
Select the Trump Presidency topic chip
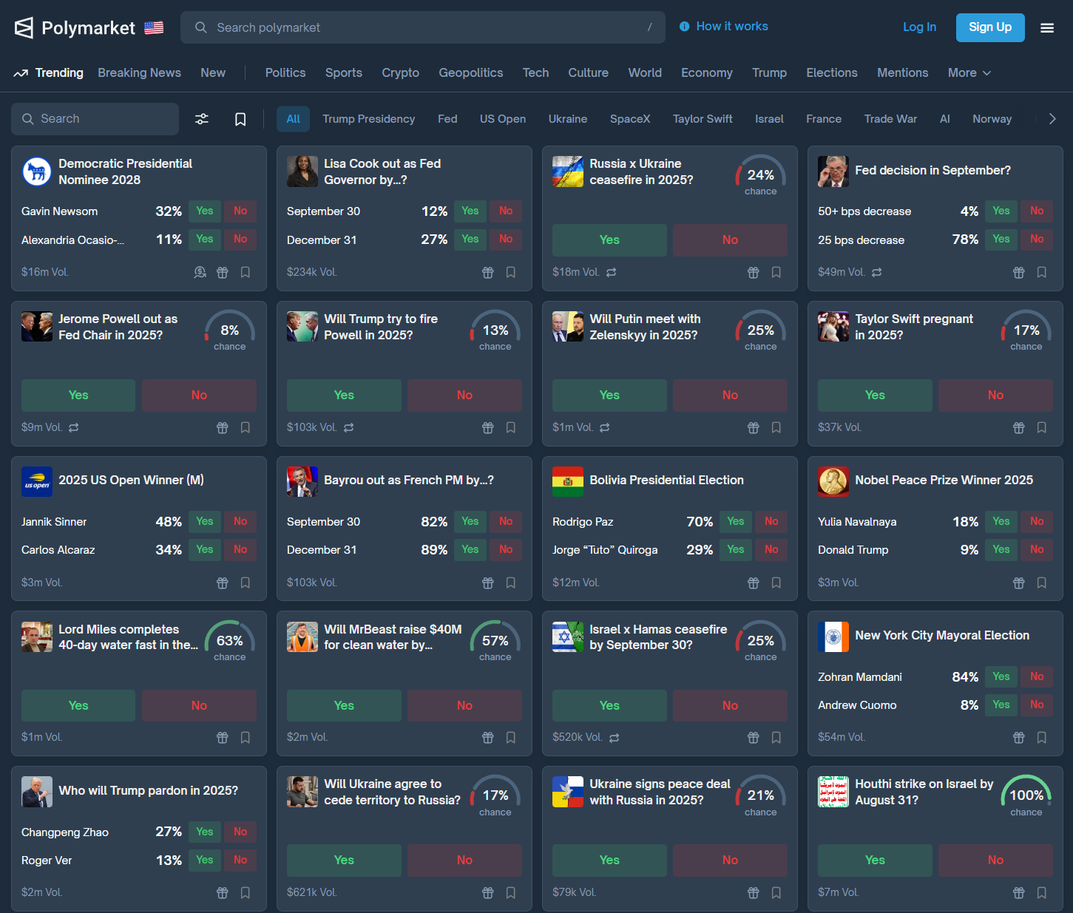pos(368,119)
